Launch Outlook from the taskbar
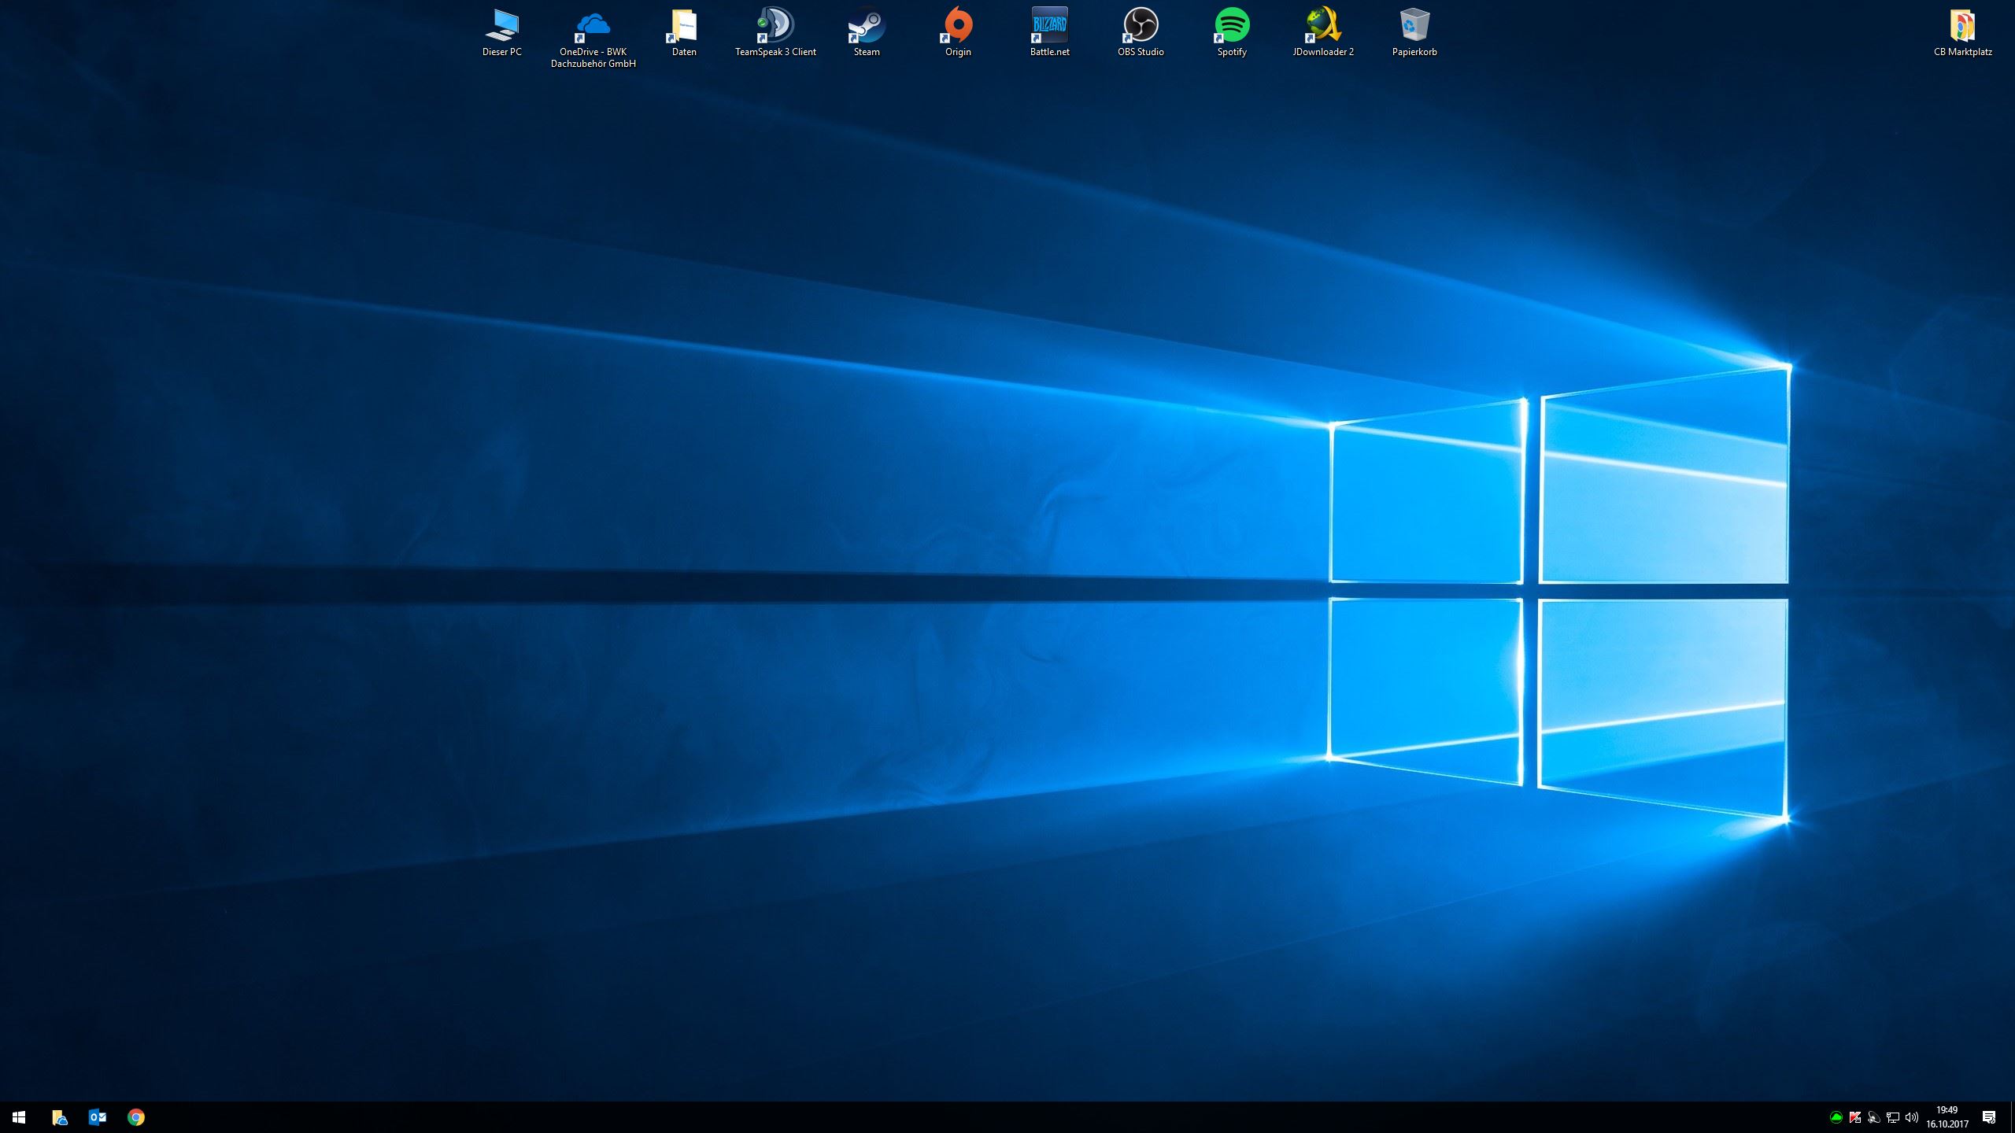2015x1133 pixels. click(98, 1117)
